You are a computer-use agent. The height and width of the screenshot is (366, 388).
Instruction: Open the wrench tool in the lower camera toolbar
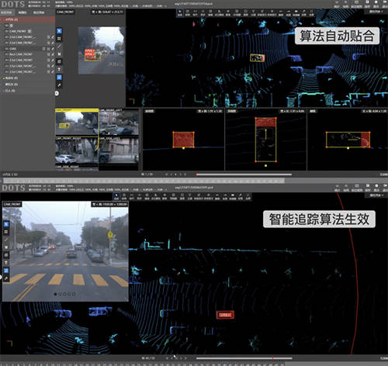pos(6,278)
